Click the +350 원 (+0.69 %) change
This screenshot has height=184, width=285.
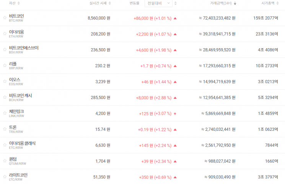pyautogui.click(x=155, y=177)
